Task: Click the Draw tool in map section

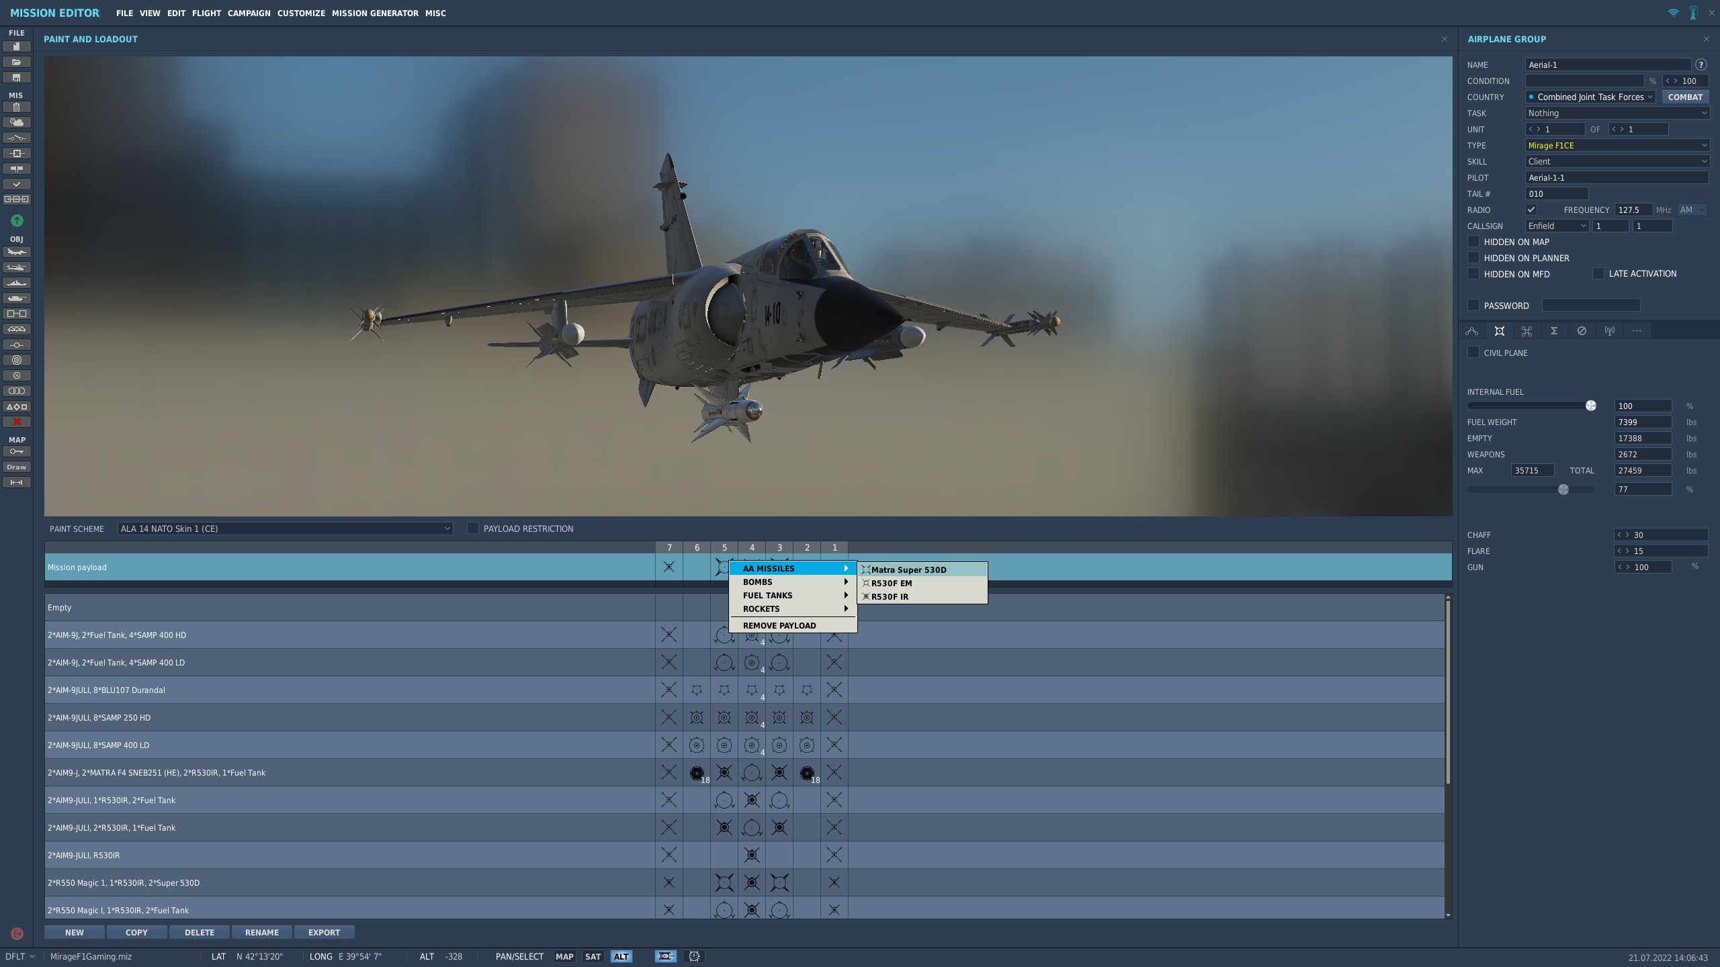Action: coord(17,467)
